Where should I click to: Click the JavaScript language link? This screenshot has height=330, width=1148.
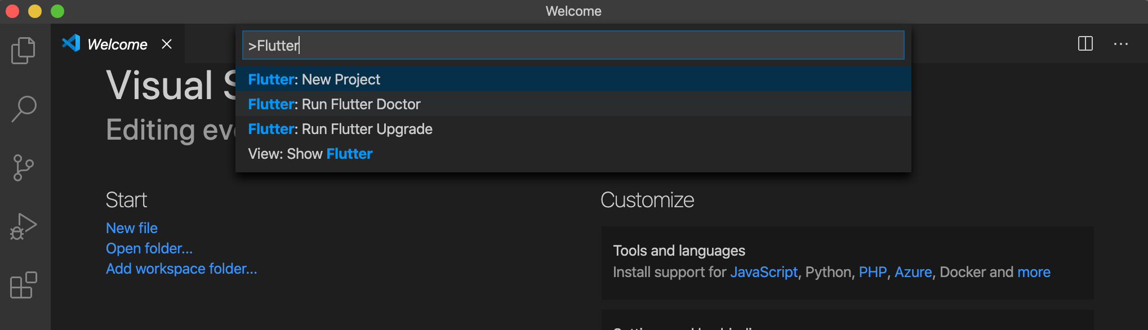click(x=764, y=273)
